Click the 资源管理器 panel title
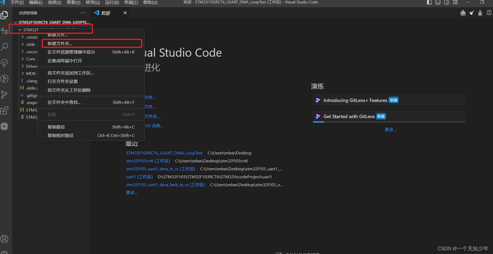This screenshot has width=493, height=254. (x=28, y=13)
